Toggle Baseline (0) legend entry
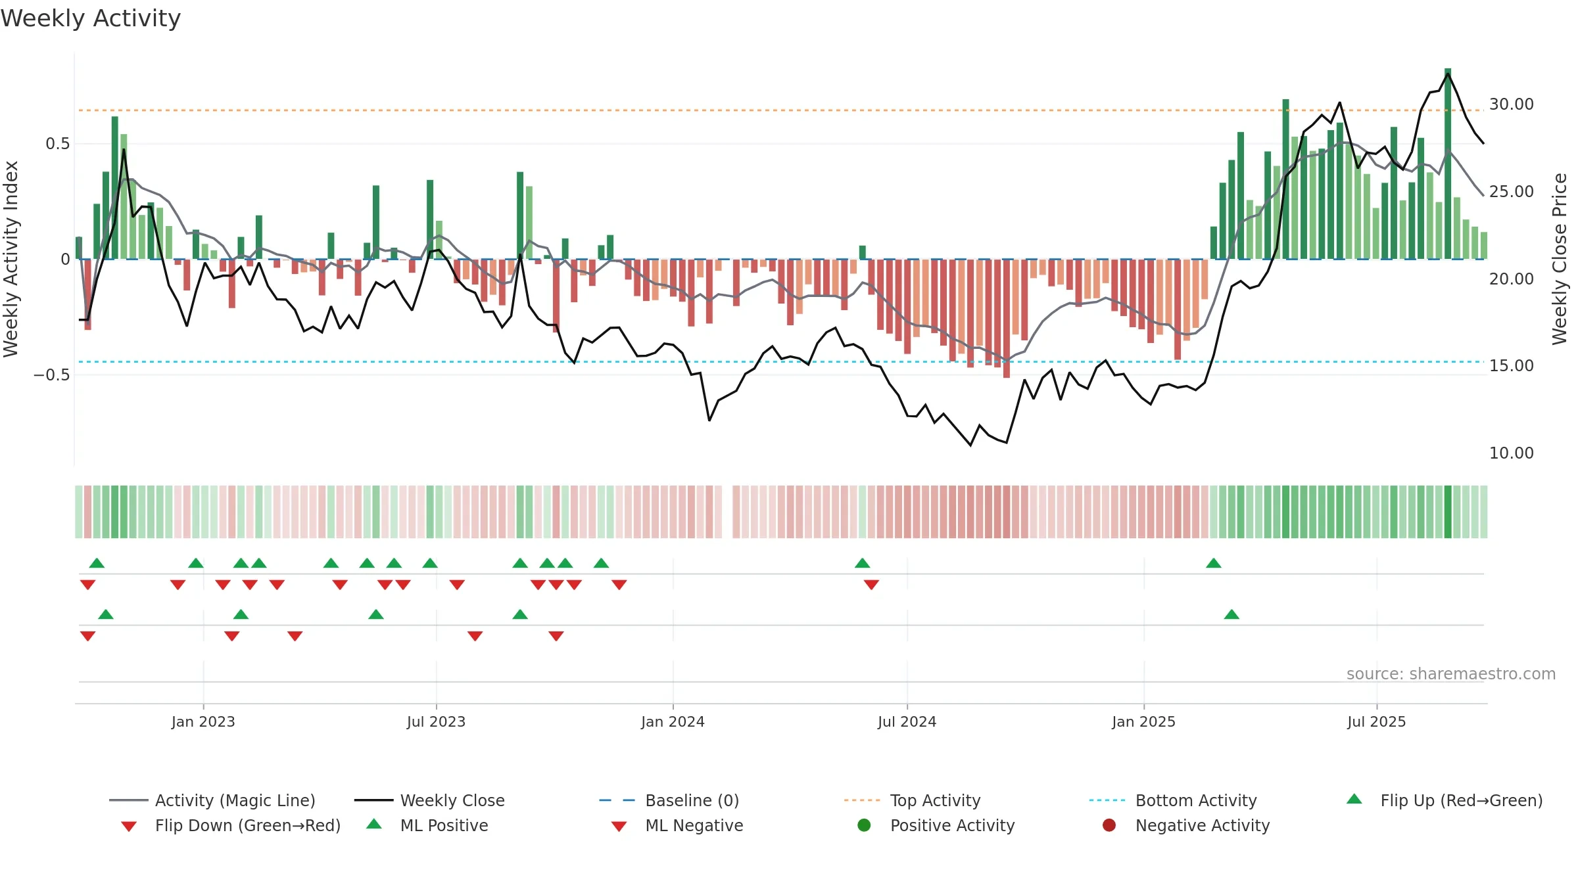This screenshot has width=1578, height=887. click(x=669, y=800)
